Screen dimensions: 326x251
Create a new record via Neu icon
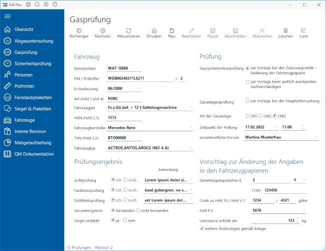(x=172, y=31)
